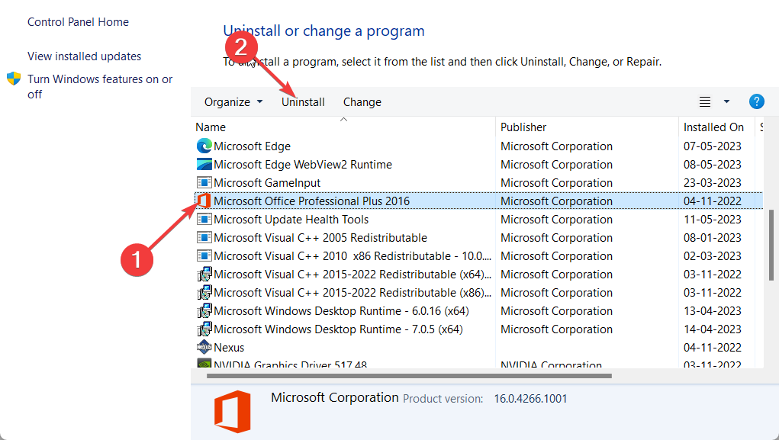Open the view options dropdown arrow

coord(726,102)
